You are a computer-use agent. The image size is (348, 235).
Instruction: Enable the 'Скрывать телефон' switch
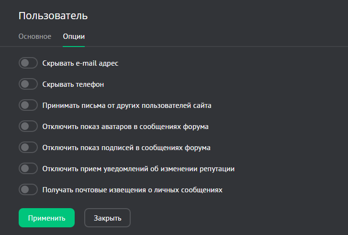click(28, 84)
